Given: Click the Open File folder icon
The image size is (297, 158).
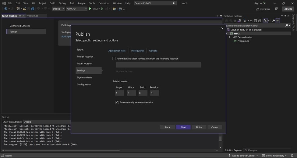Looking at the screenshot, I should 24,9.
